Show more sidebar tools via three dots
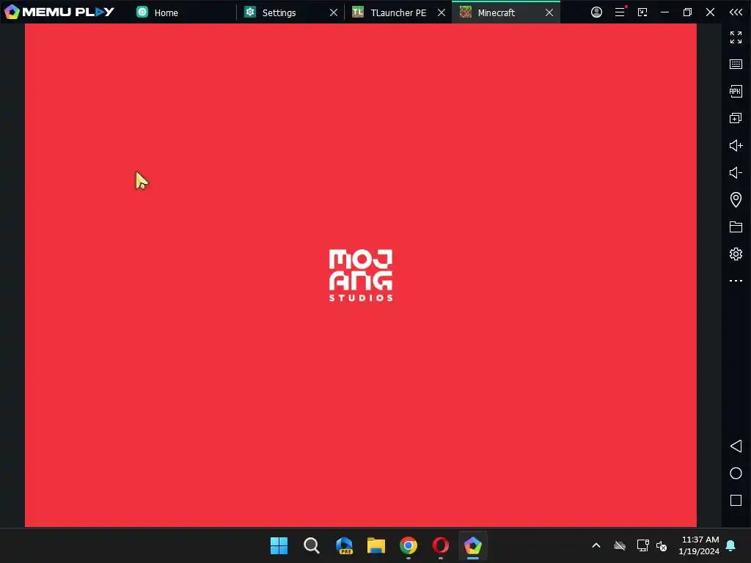Screen dimensions: 751x563 coord(736,281)
